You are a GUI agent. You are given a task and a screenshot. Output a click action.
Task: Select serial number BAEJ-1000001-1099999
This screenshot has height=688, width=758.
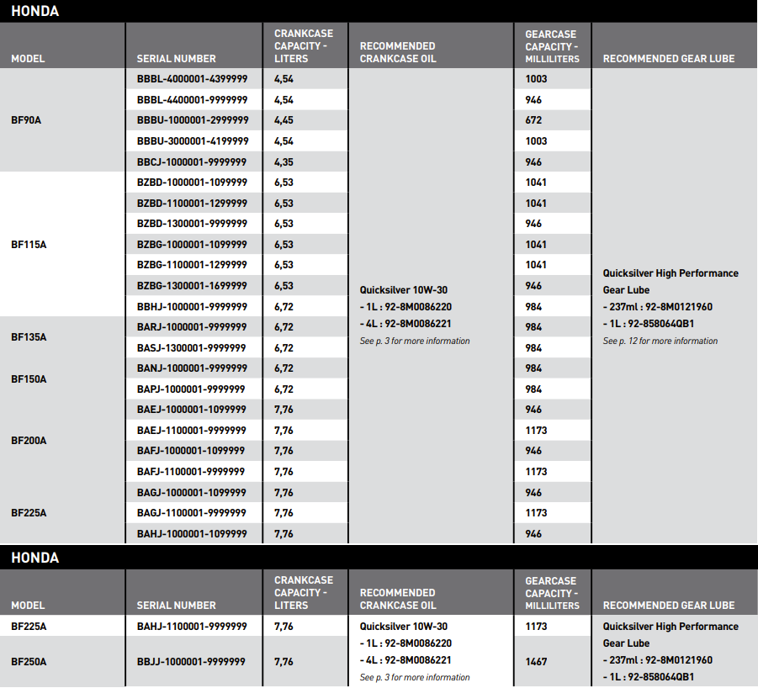(192, 410)
